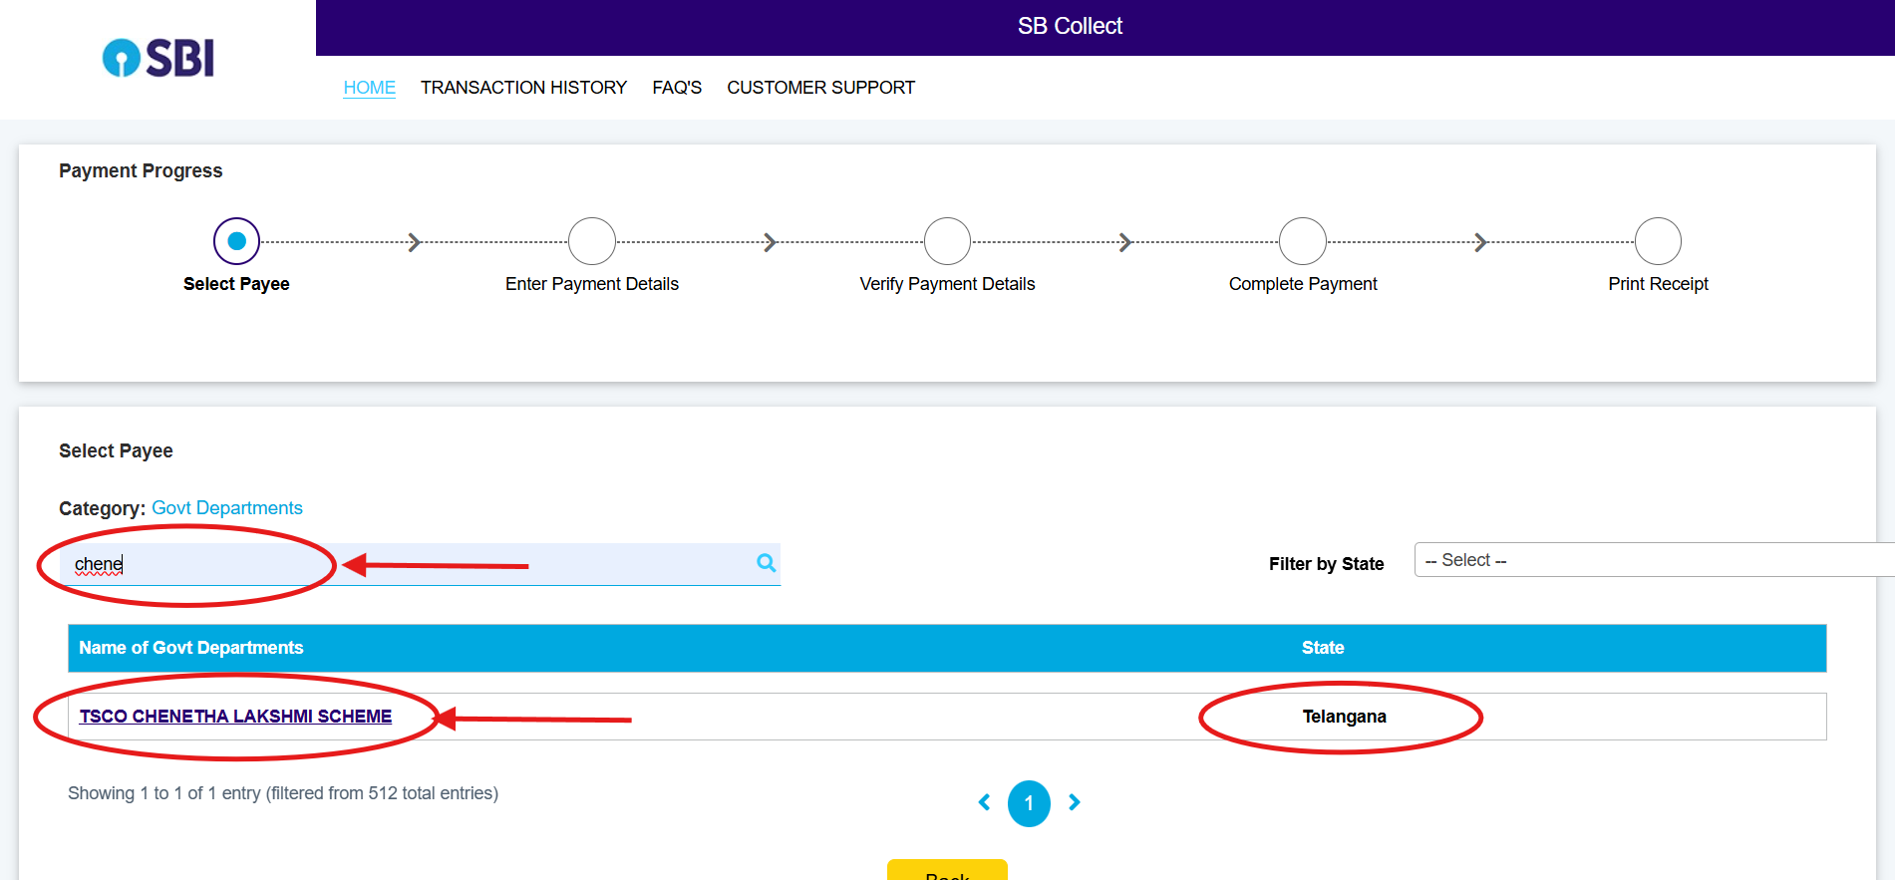1895x880 pixels.
Task: Go to next page arrow
Action: pos(1074,802)
